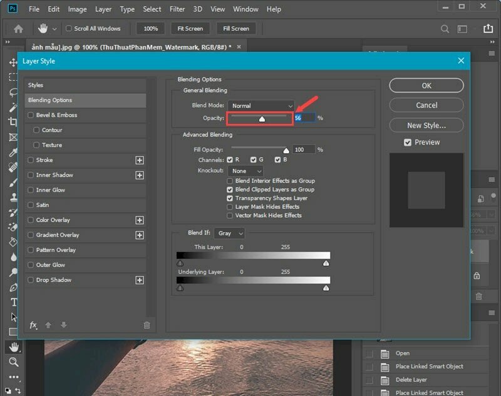Expand the Knockout dropdown
501x396 pixels.
246,171
